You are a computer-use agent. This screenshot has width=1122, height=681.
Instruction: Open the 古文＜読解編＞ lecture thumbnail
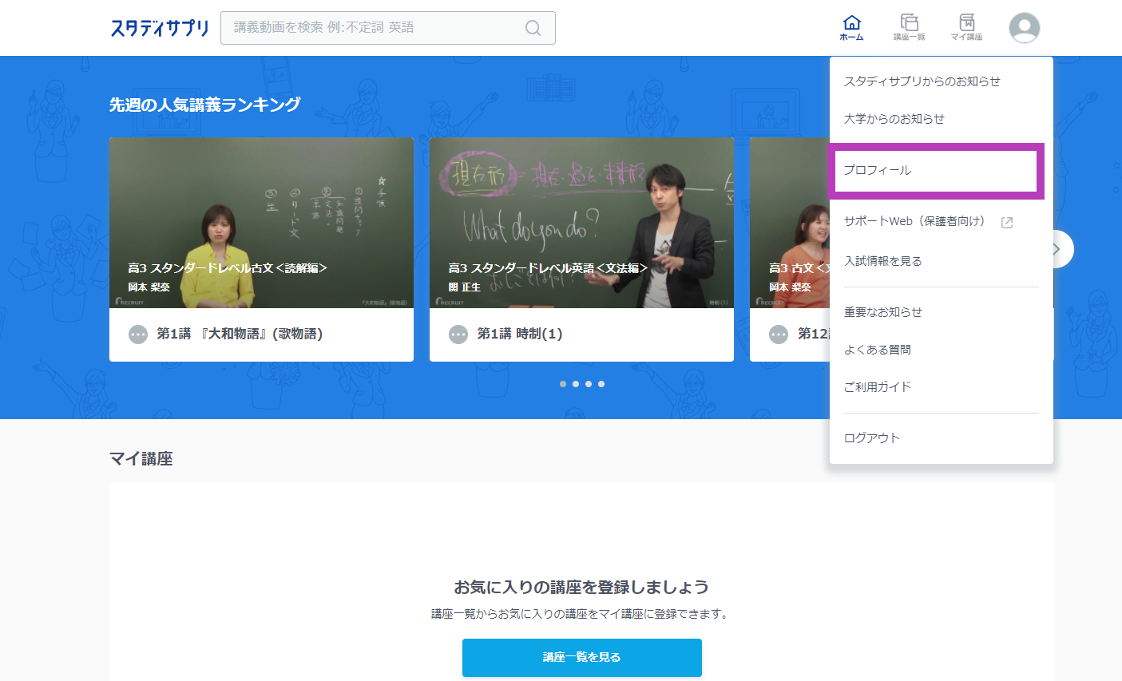(x=261, y=223)
